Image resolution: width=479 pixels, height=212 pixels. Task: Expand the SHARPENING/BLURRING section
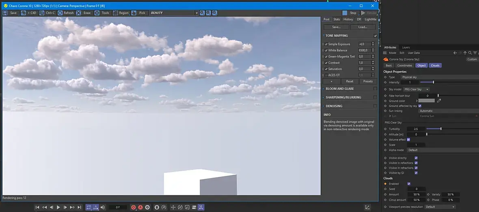pos(323,97)
